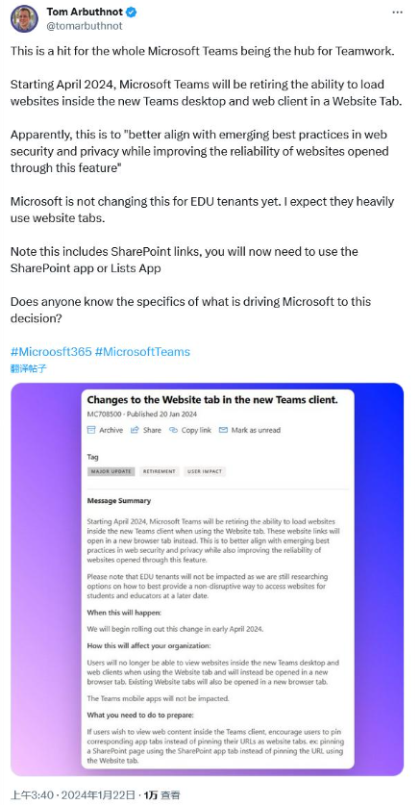Select the RETIREMENT tag
The height and width of the screenshot is (805, 420).
tap(160, 471)
